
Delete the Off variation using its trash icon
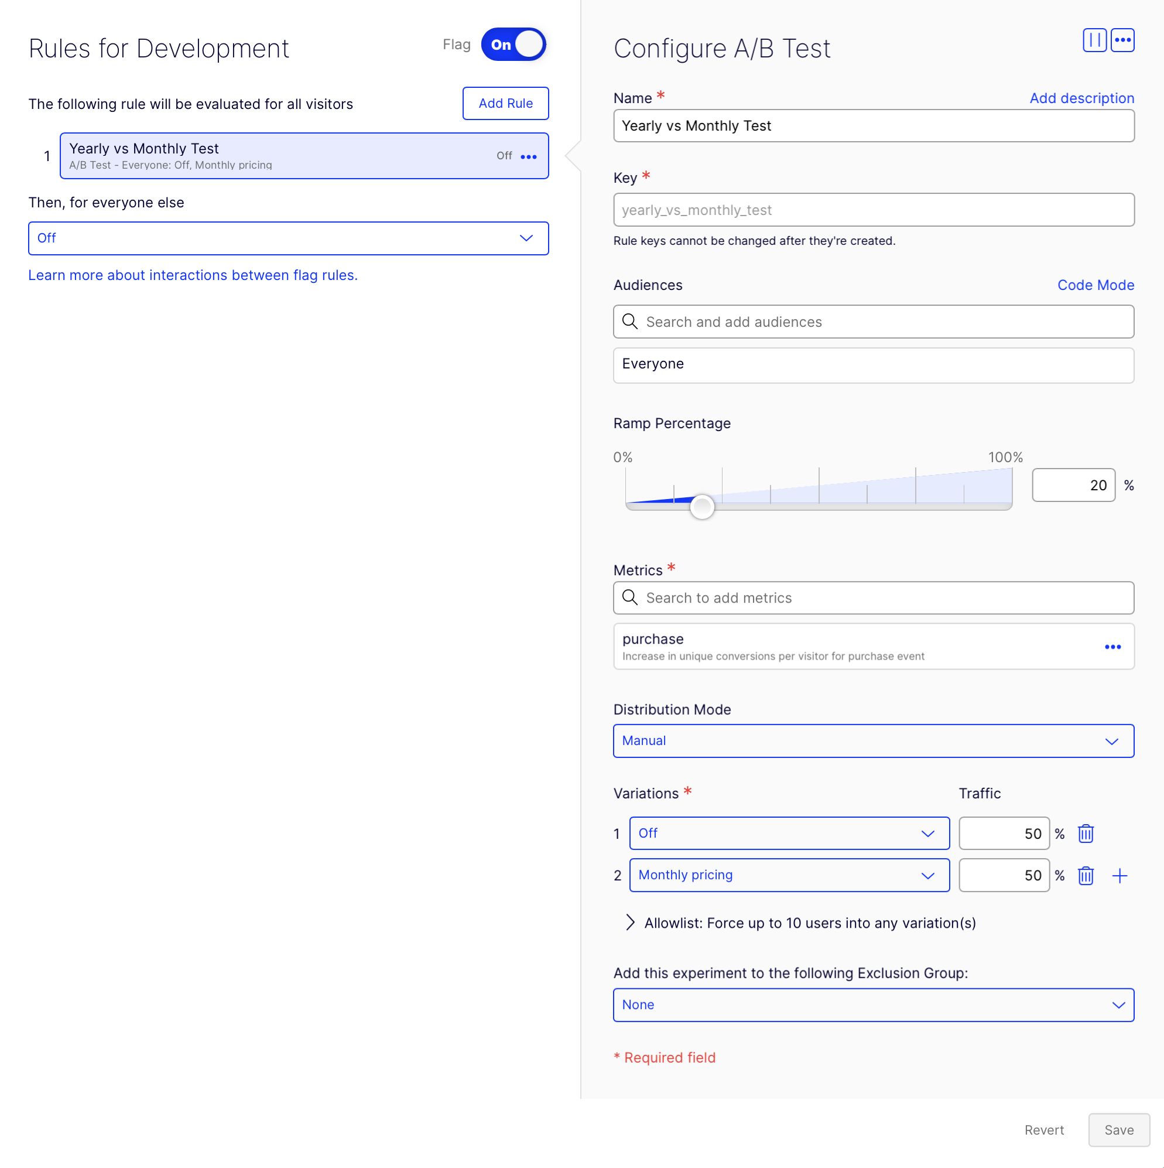click(x=1086, y=833)
